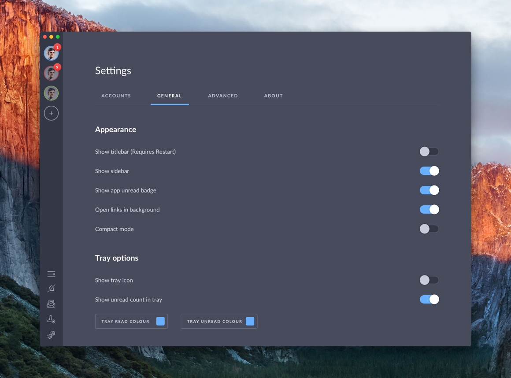This screenshot has width=511, height=378.
Task: Select the General tab
Action: point(170,96)
